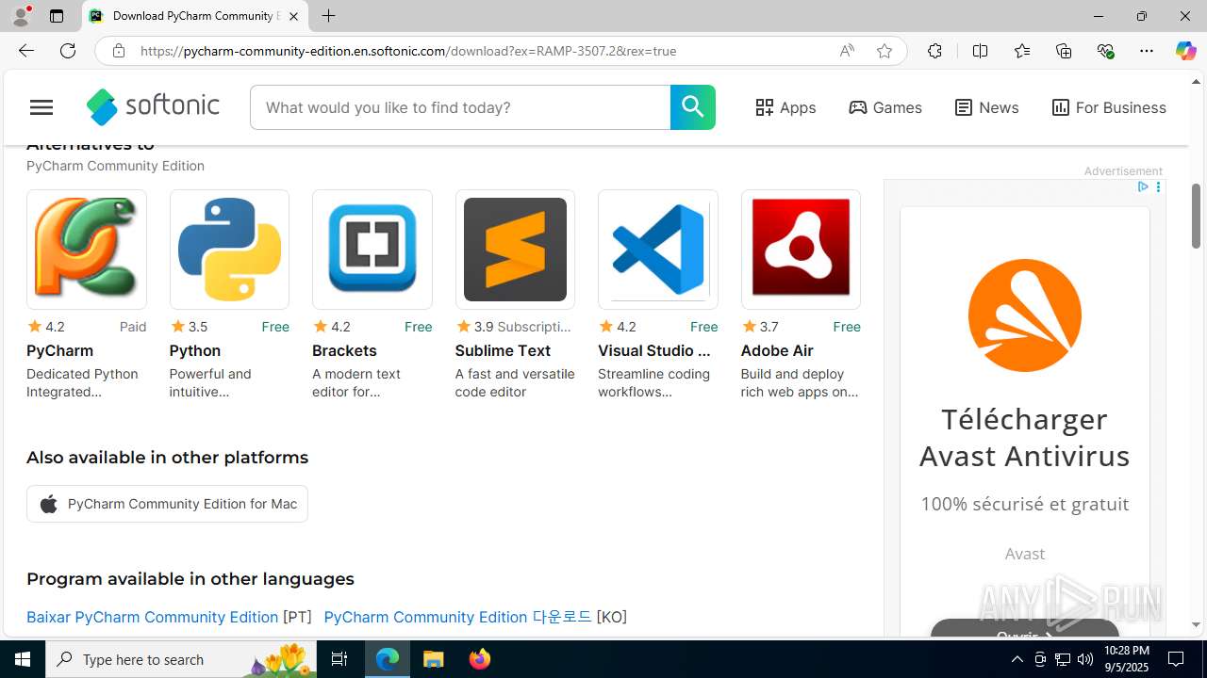Screen dimensions: 1207x678
Task: Click the view site information icon
Action: [x=119, y=51]
